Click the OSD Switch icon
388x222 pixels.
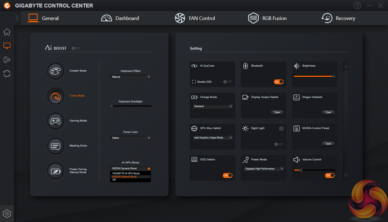coord(194,160)
